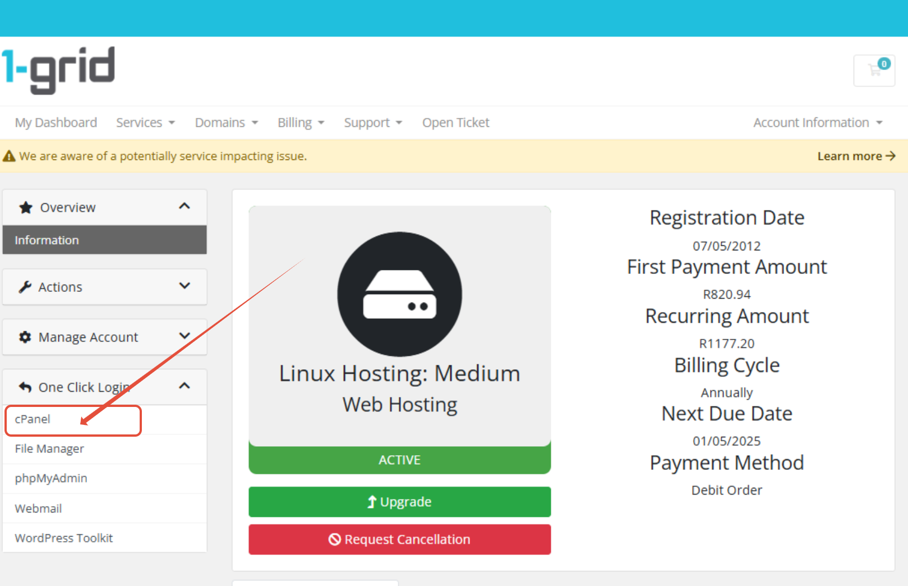The height and width of the screenshot is (586, 908).
Task: Select the Information sidebar item
Action: 105,240
